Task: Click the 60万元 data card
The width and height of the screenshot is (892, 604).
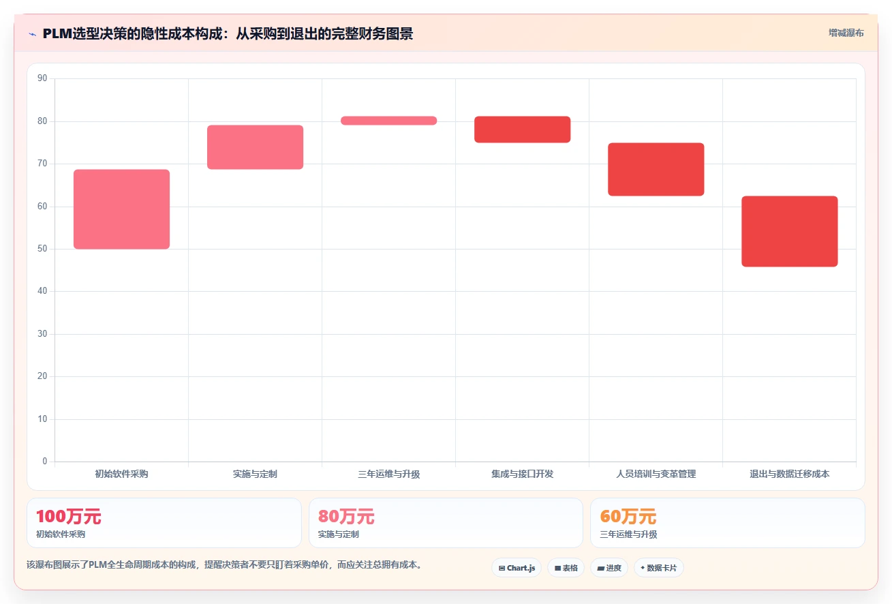Action: point(728,523)
